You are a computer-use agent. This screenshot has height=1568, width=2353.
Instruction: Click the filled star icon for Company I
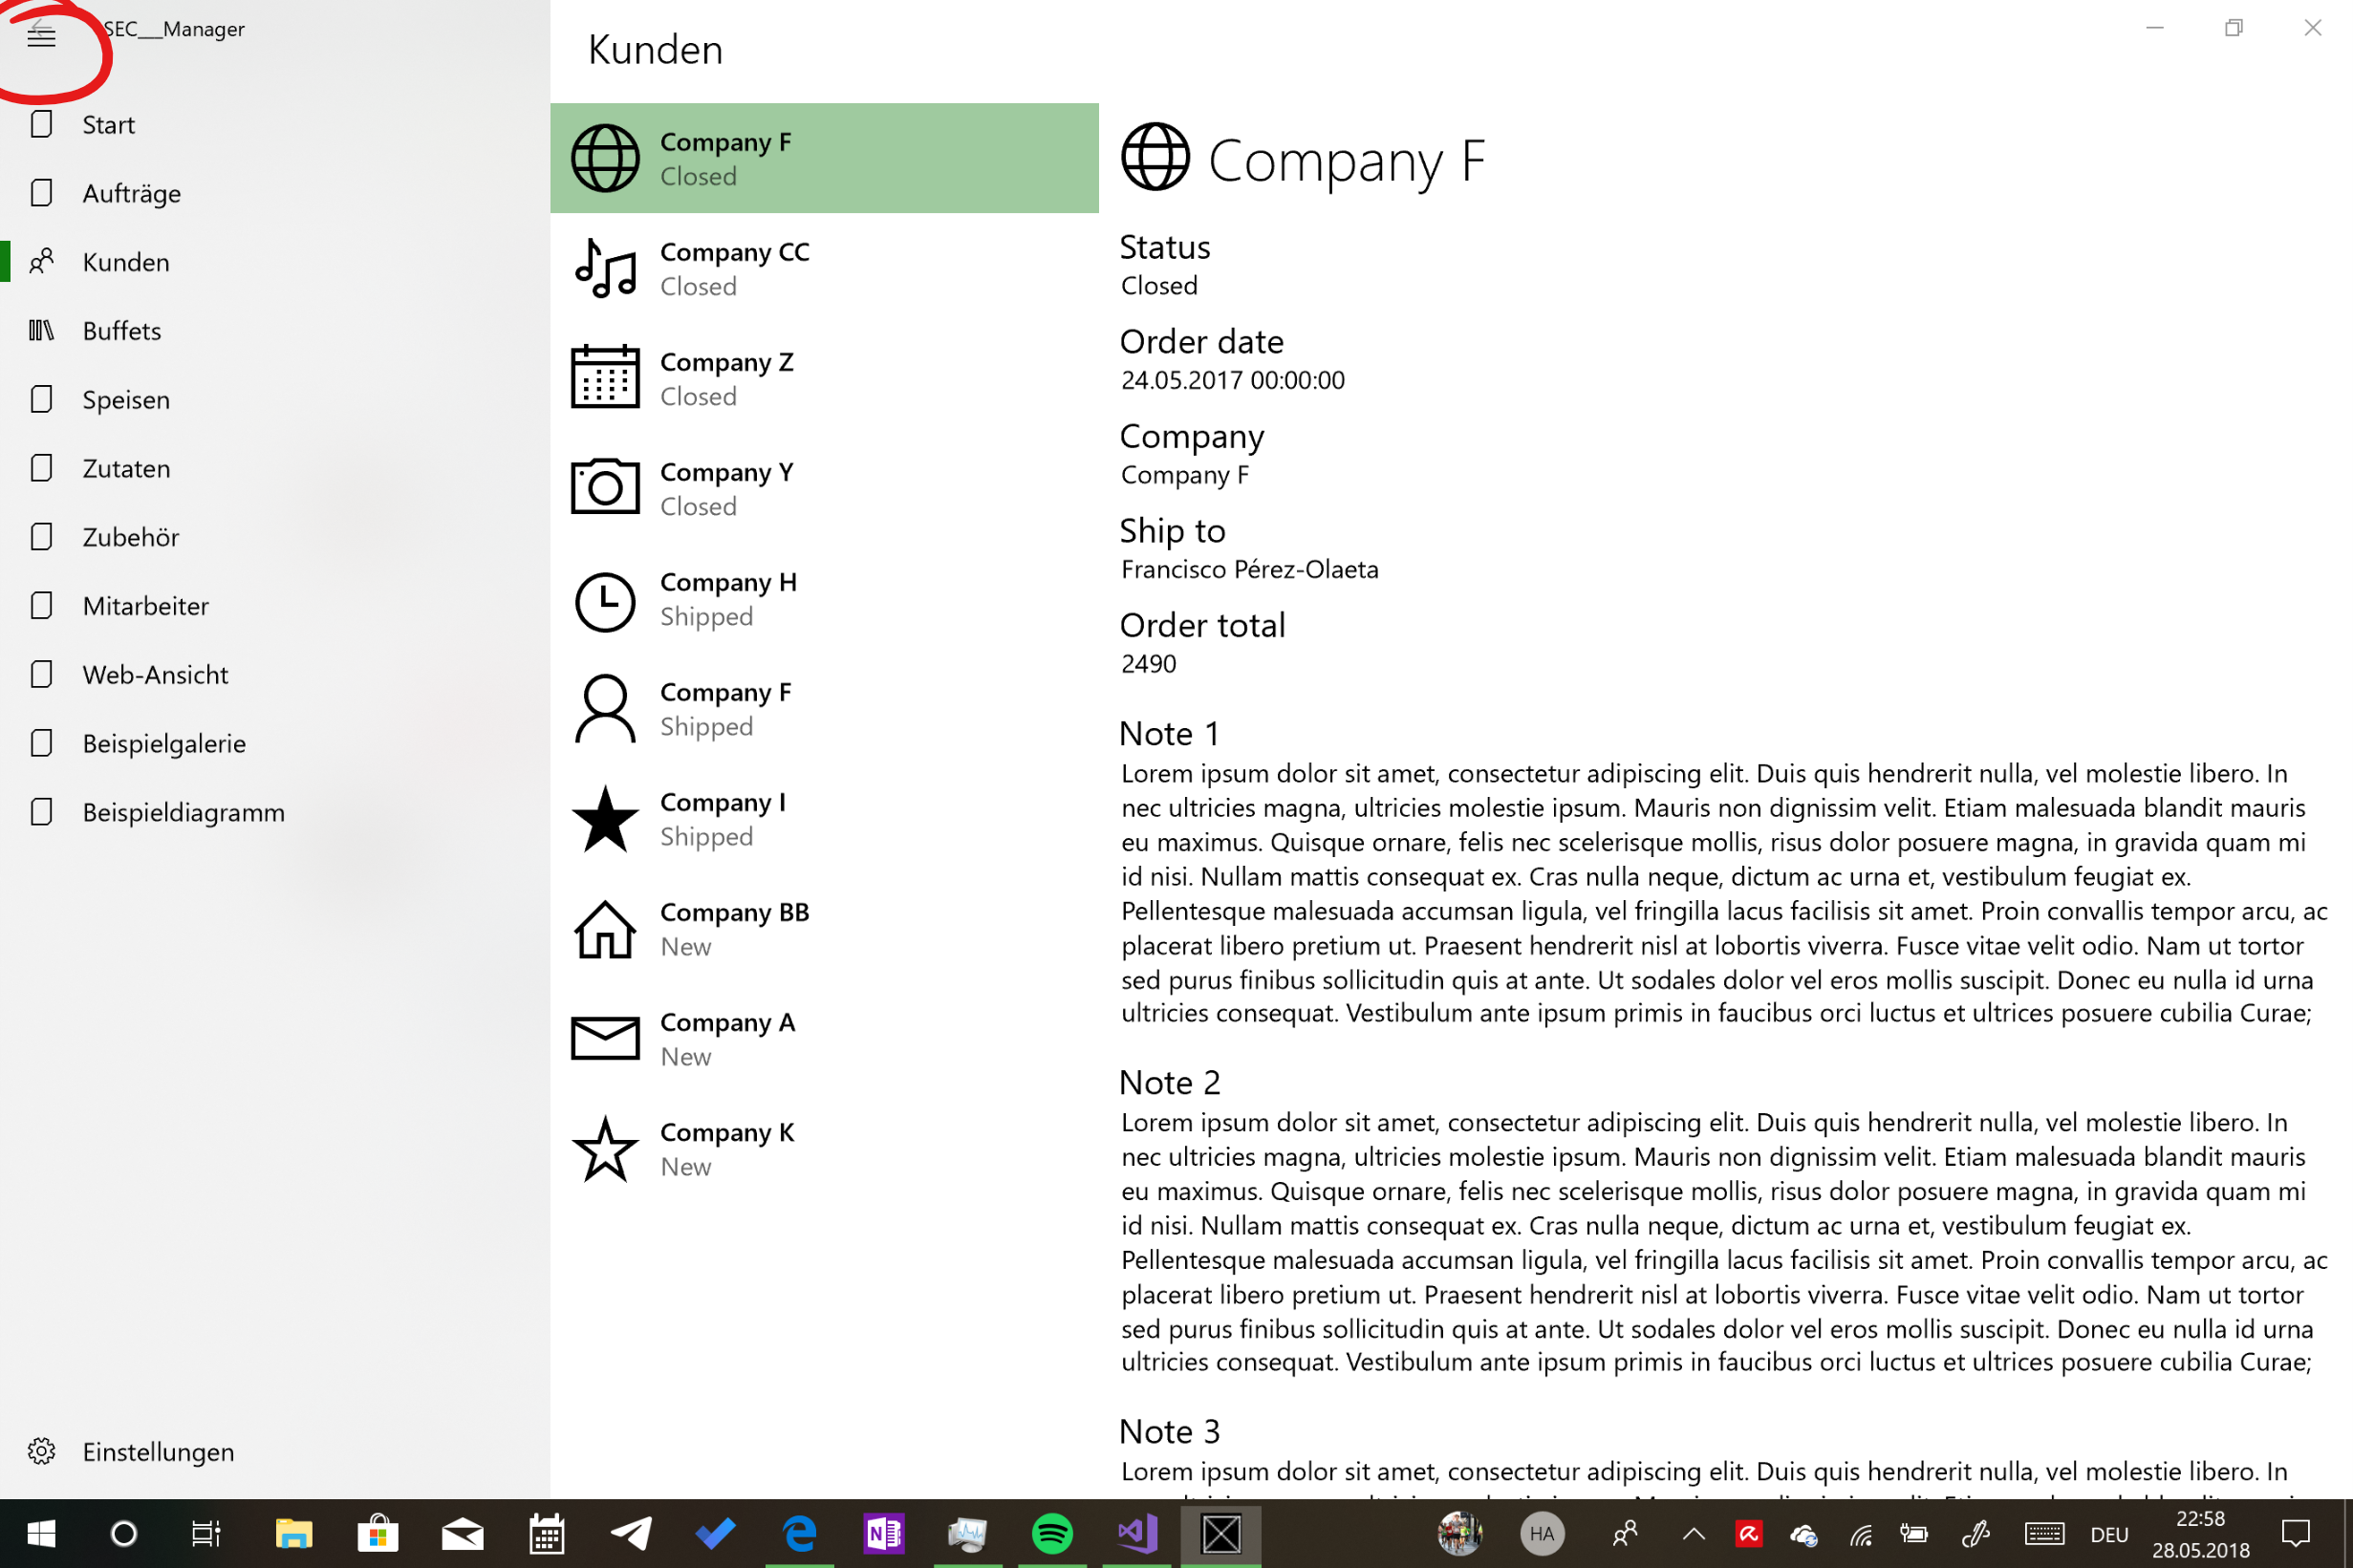point(604,819)
